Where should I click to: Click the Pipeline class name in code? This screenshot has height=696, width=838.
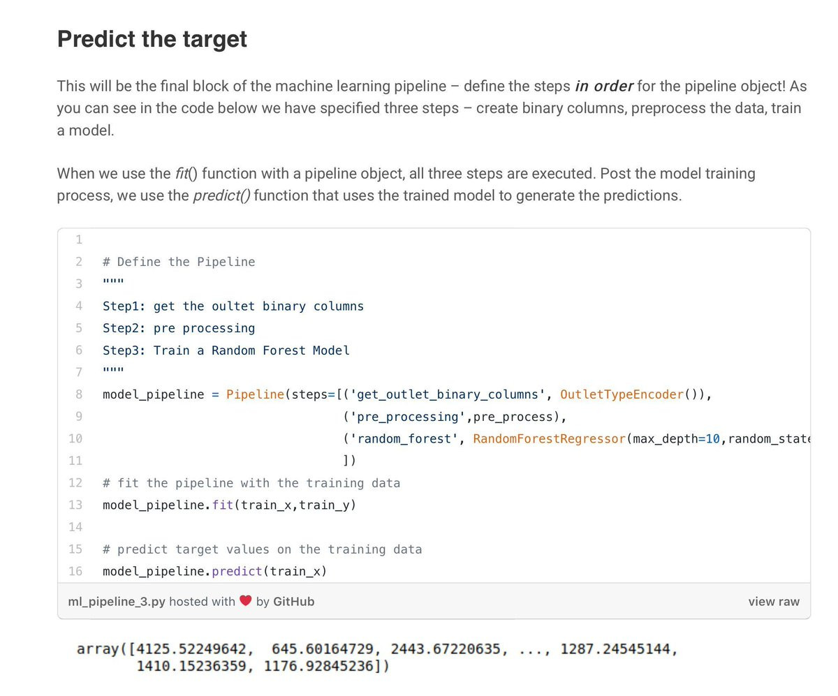click(255, 394)
